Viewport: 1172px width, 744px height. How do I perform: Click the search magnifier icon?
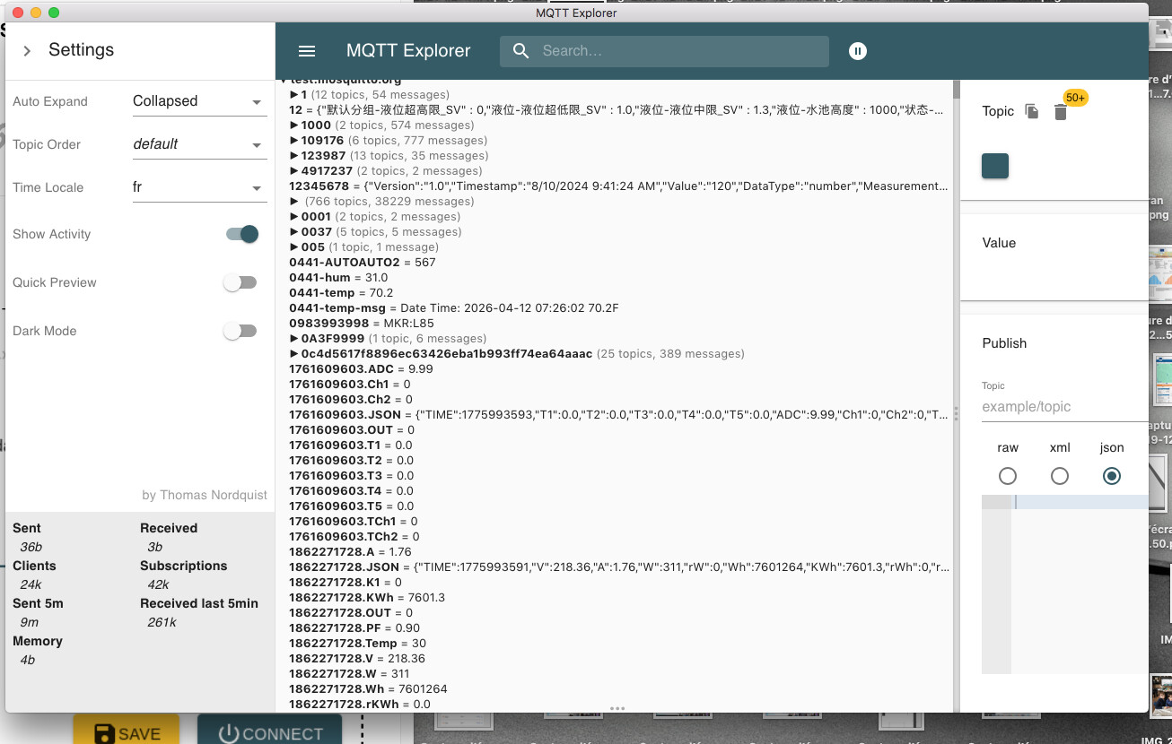click(521, 51)
